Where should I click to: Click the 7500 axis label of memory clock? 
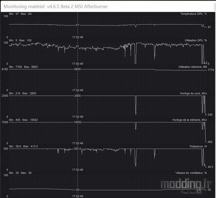[x=5, y=122]
